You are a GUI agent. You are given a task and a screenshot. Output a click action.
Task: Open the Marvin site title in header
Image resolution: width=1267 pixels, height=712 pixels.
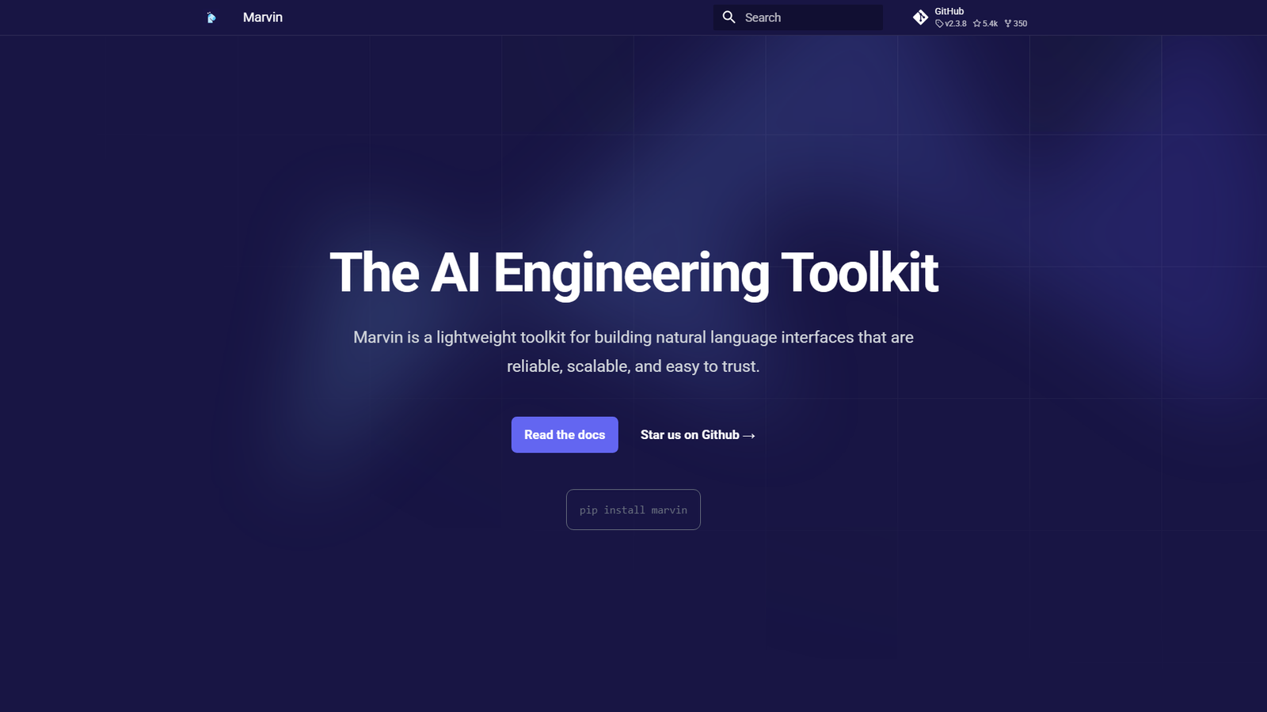[x=263, y=17]
